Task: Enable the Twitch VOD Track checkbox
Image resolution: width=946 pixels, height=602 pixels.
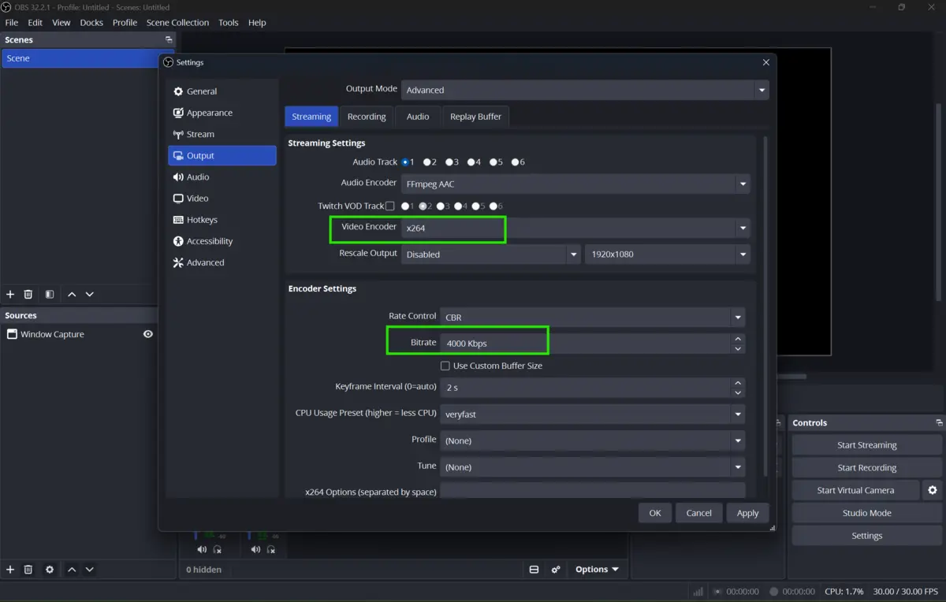Action: [389, 206]
